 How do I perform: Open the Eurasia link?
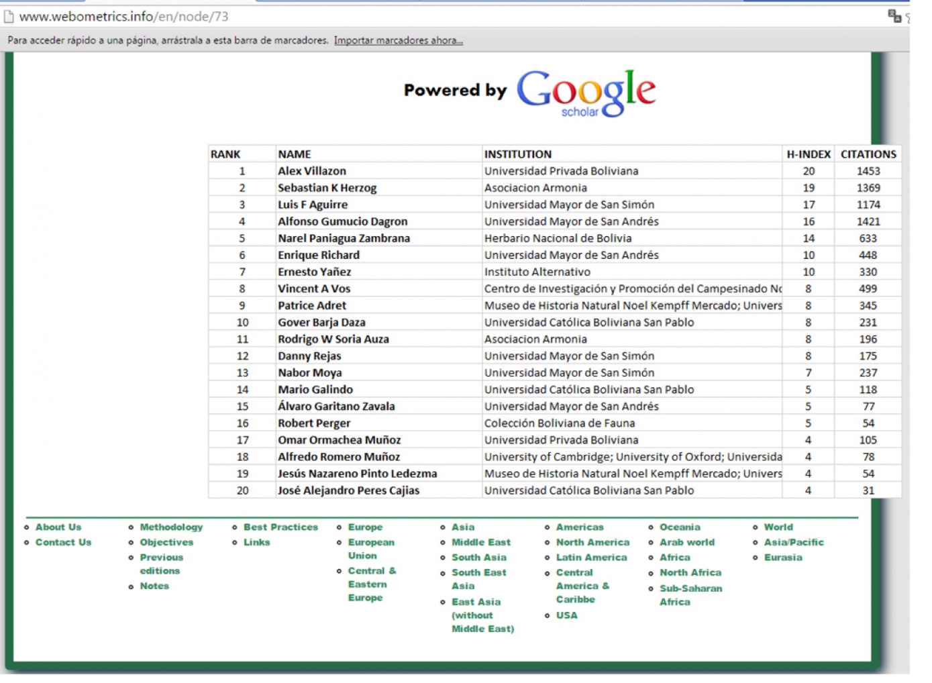point(783,558)
